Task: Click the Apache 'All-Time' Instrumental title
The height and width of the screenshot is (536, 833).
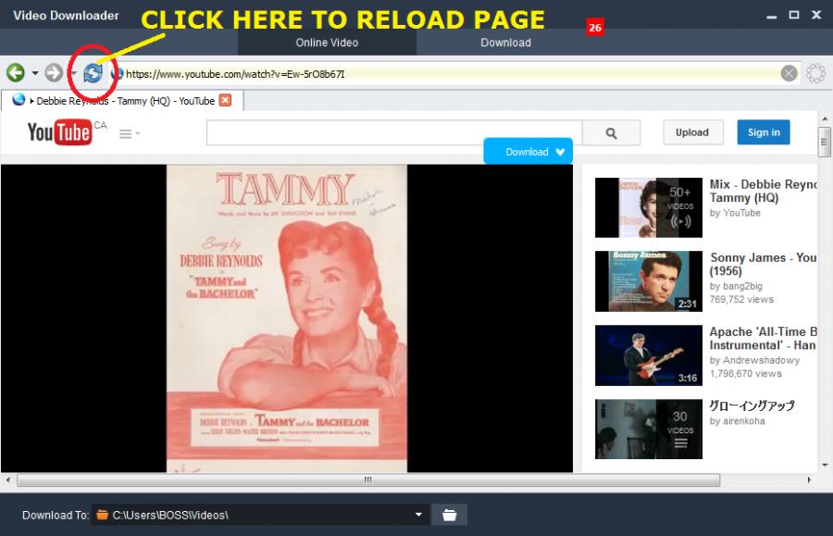Action: (x=764, y=339)
